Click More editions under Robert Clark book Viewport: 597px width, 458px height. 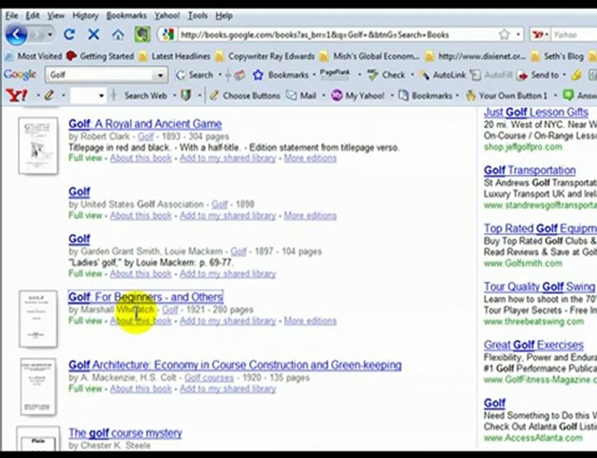click(310, 158)
